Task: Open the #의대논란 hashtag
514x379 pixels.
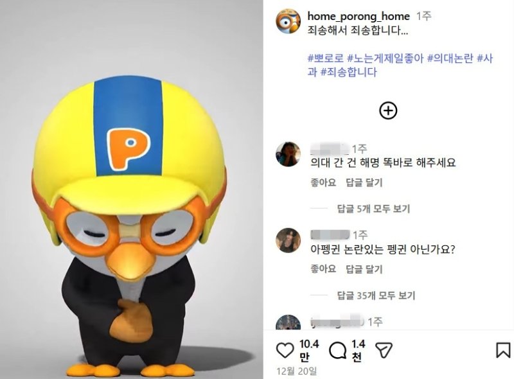Action: [450, 58]
